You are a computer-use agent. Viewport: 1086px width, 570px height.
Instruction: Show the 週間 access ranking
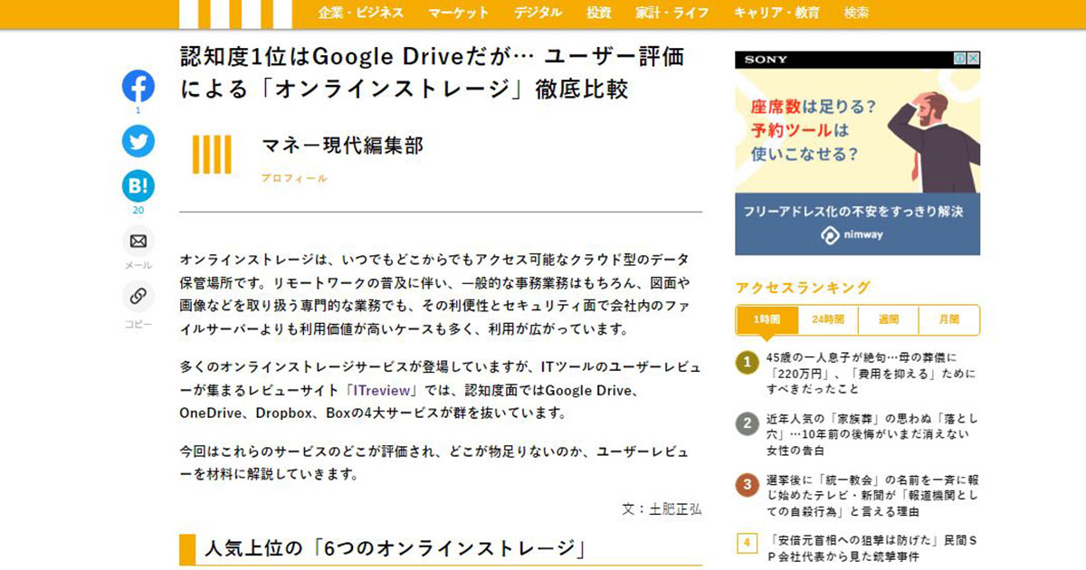[889, 320]
